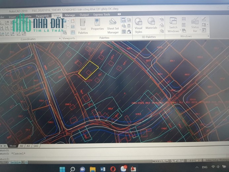
Task: Open the AutoCAD app in the taskbar
Action: point(133,169)
